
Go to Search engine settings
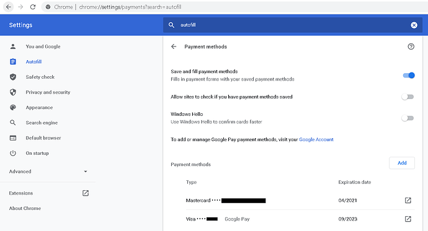[42, 123]
